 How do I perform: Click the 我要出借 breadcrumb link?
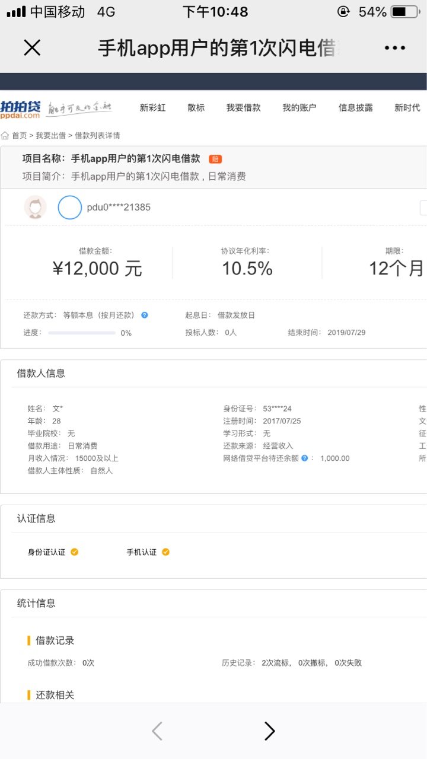[50, 136]
